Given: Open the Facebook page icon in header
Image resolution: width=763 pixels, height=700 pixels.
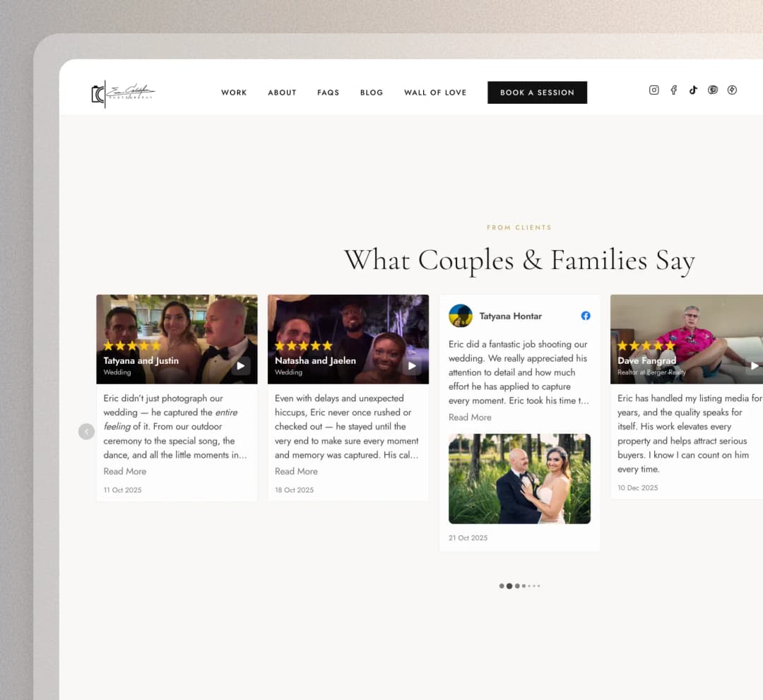Looking at the screenshot, I should [673, 90].
